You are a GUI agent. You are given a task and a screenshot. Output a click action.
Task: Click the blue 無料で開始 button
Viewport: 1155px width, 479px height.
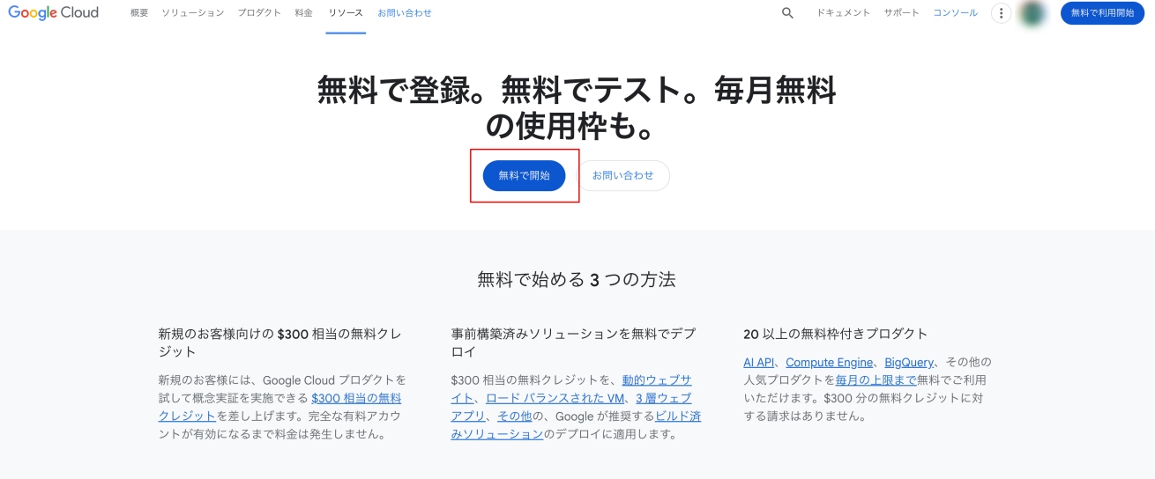(x=524, y=175)
